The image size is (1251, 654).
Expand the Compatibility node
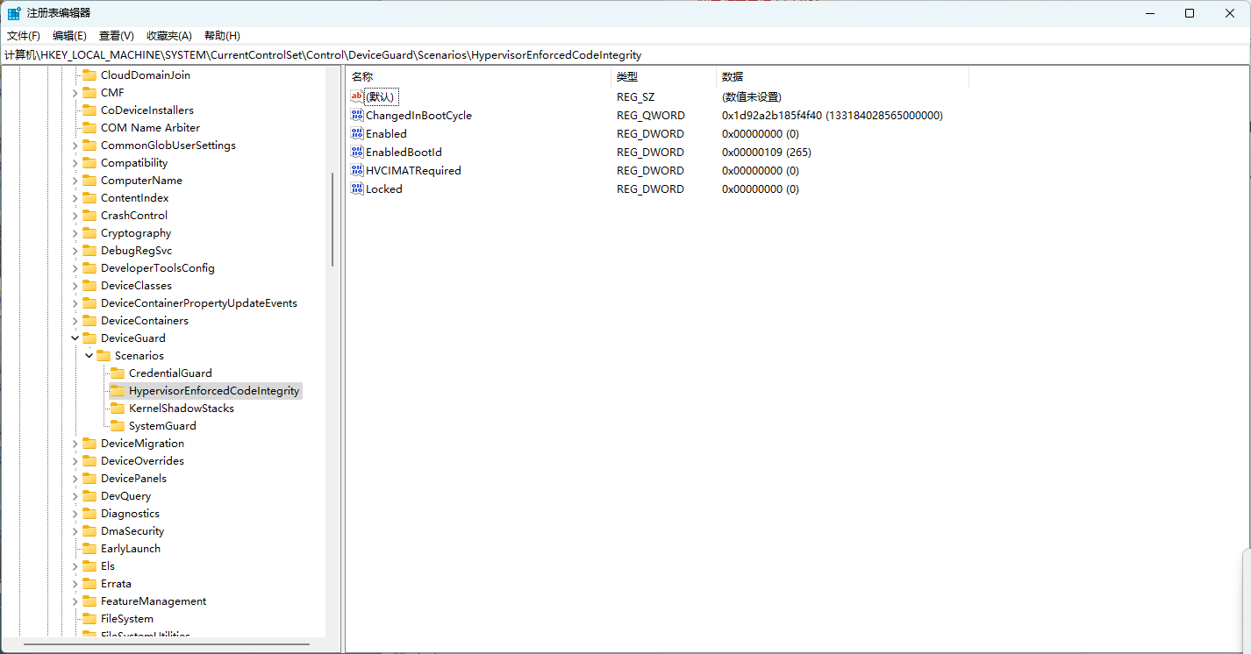point(75,162)
